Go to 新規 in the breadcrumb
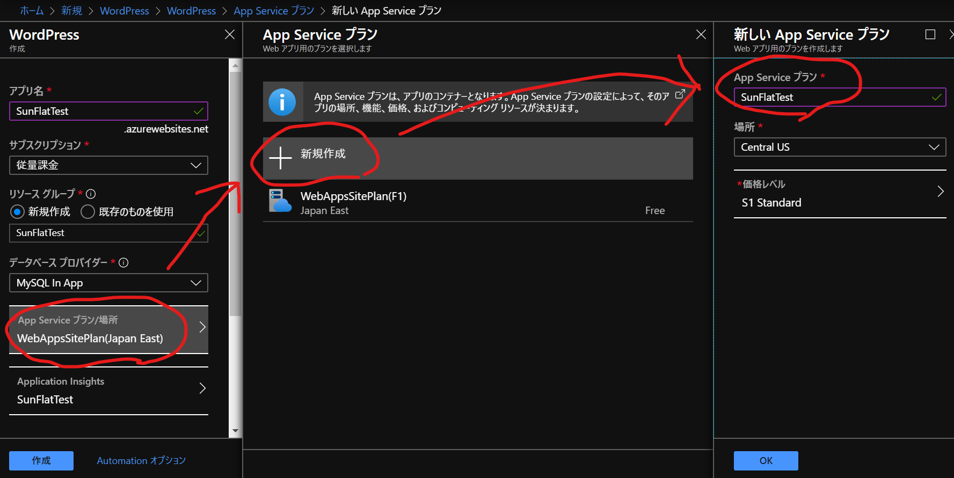Screen dimensions: 954x478 pos(72,11)
